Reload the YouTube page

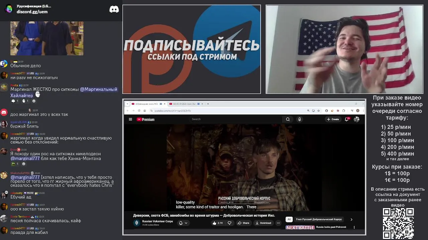pyautogui.click(x=139, y=111)
